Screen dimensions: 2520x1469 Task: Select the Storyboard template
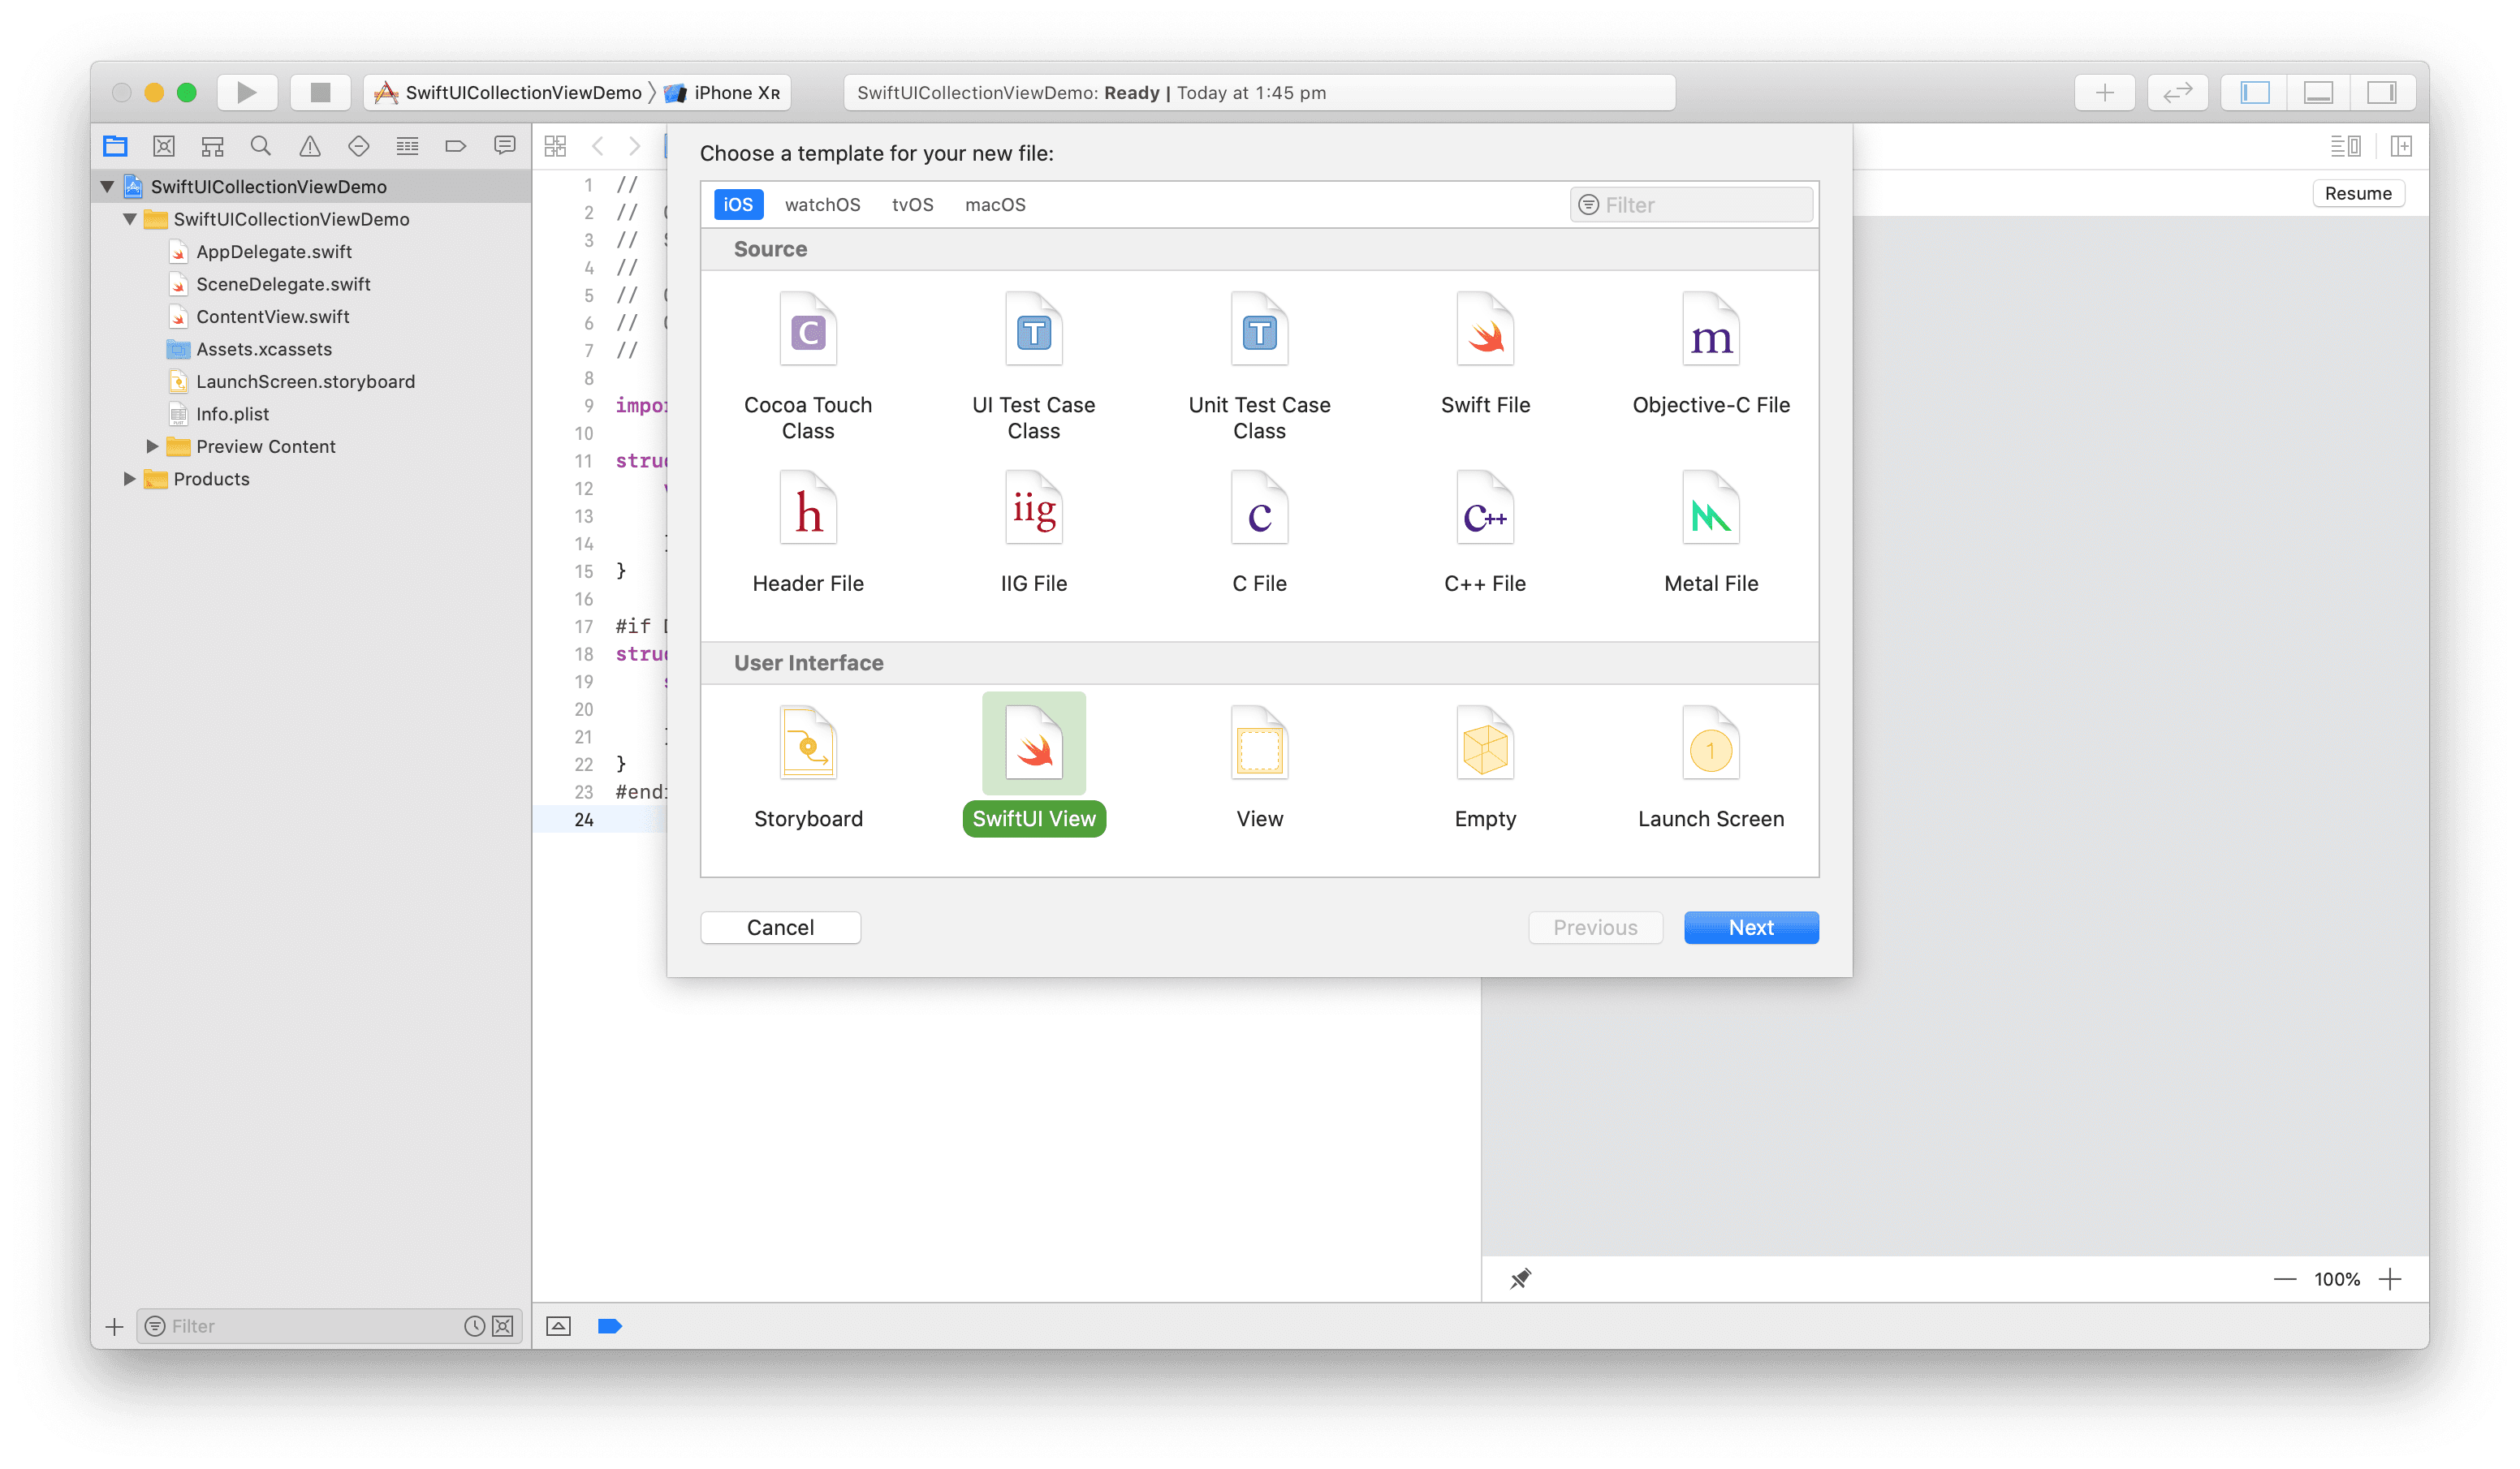click(808, 767)
